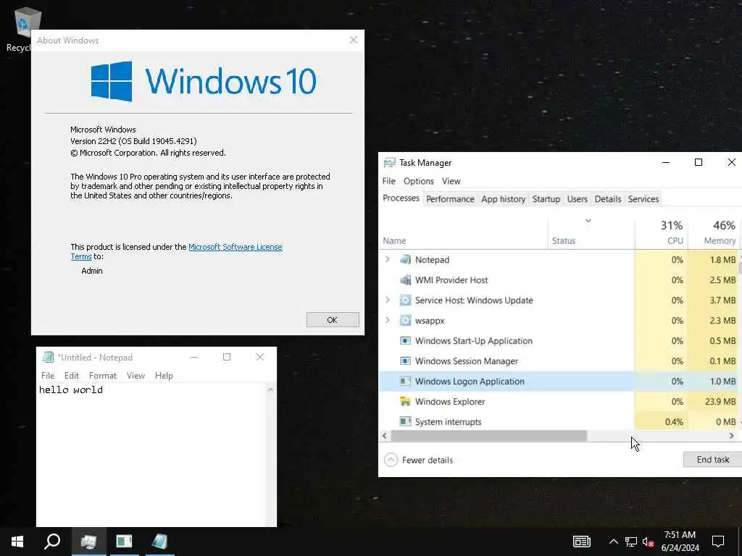
Task: Expand the wsappx process row
Action: point(388,320)
